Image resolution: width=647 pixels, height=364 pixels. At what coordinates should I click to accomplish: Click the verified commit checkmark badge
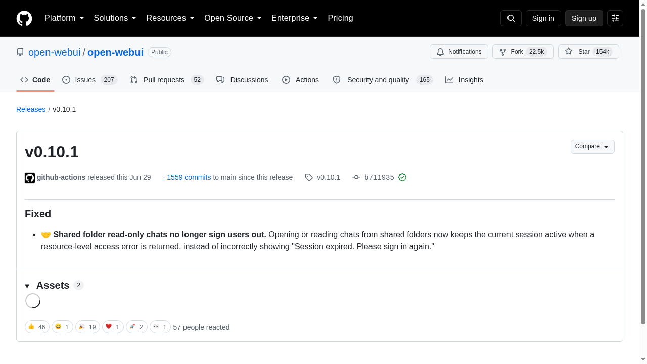click(402, 177)
